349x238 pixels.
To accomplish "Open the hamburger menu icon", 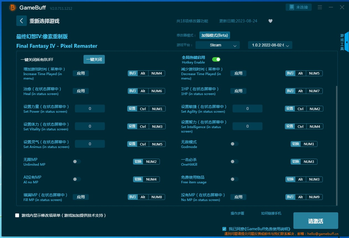I will [320, 7].
